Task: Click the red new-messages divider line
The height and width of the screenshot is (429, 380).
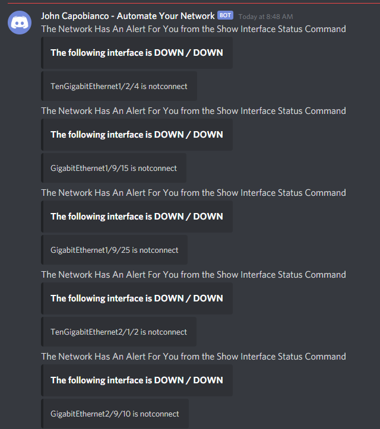Action: (194, 4)
